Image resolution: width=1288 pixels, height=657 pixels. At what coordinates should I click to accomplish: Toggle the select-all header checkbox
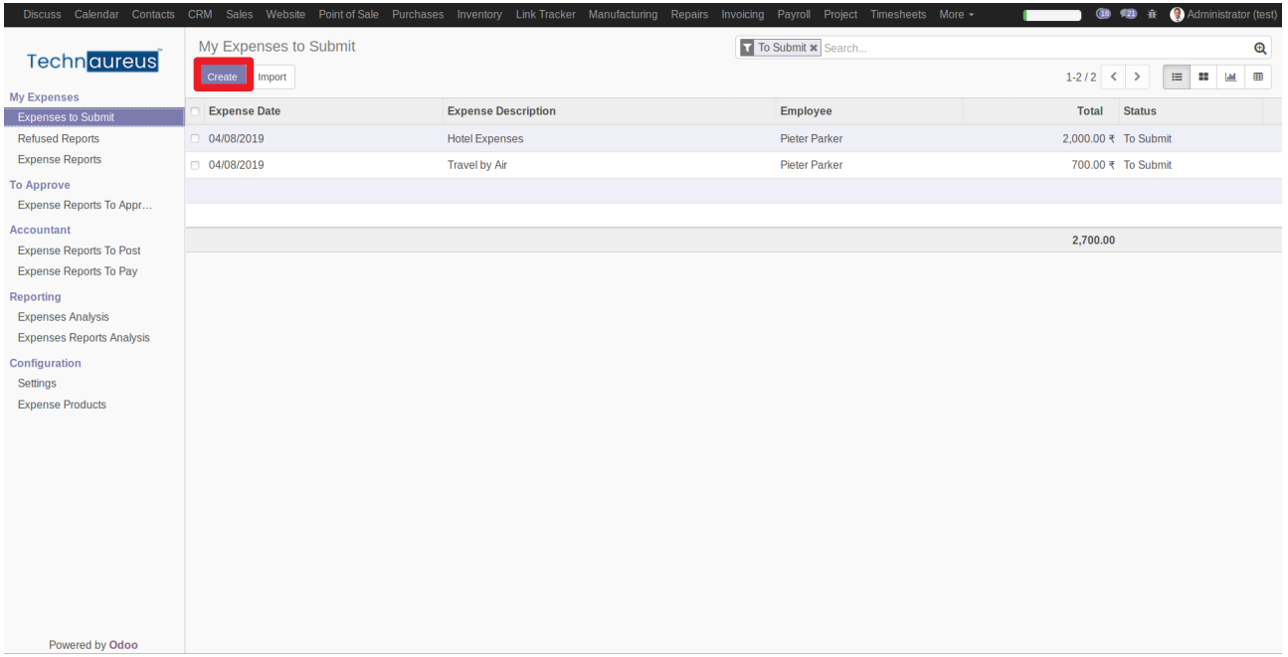point(195,111)
